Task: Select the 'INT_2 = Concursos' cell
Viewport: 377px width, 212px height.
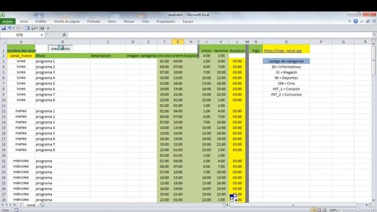Action: point(286,94)
